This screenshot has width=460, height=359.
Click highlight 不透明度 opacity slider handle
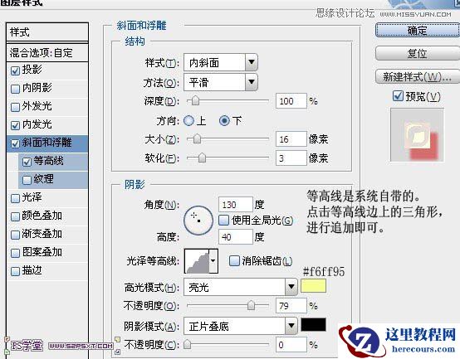coord(251,305)
